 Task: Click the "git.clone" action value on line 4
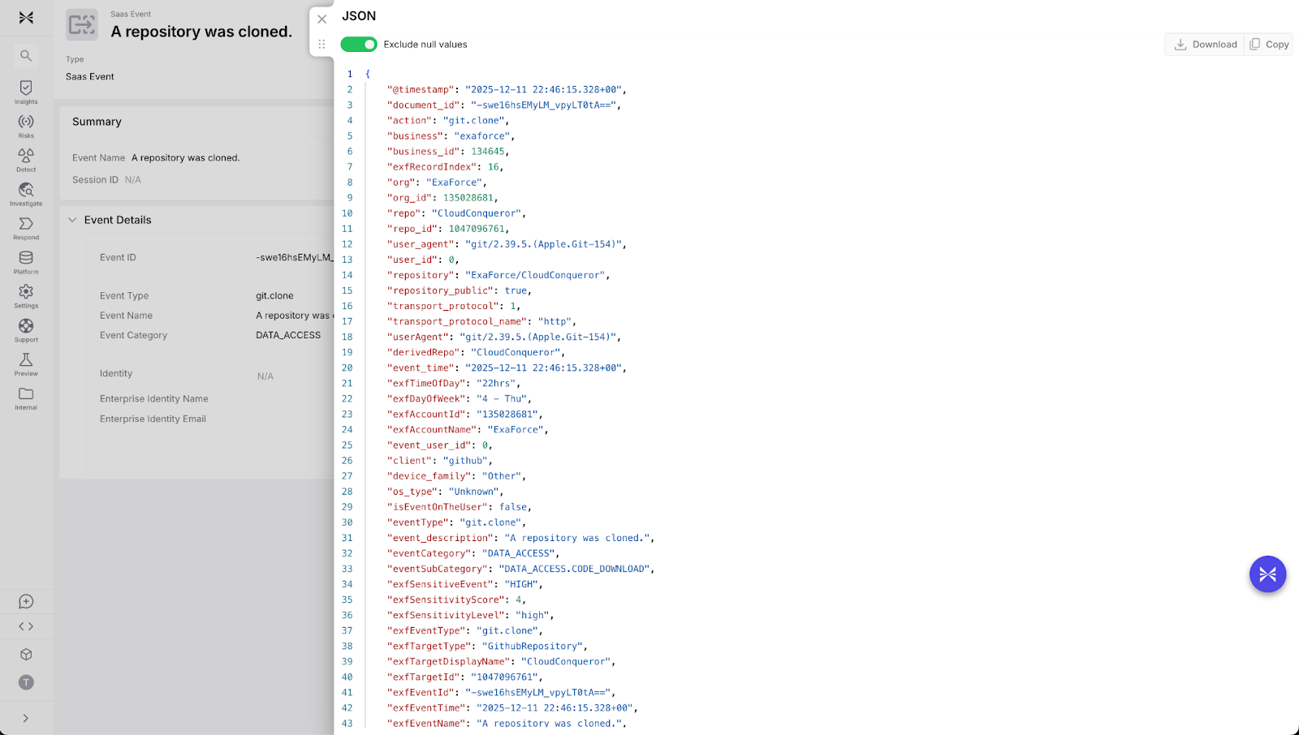(473, 120)
